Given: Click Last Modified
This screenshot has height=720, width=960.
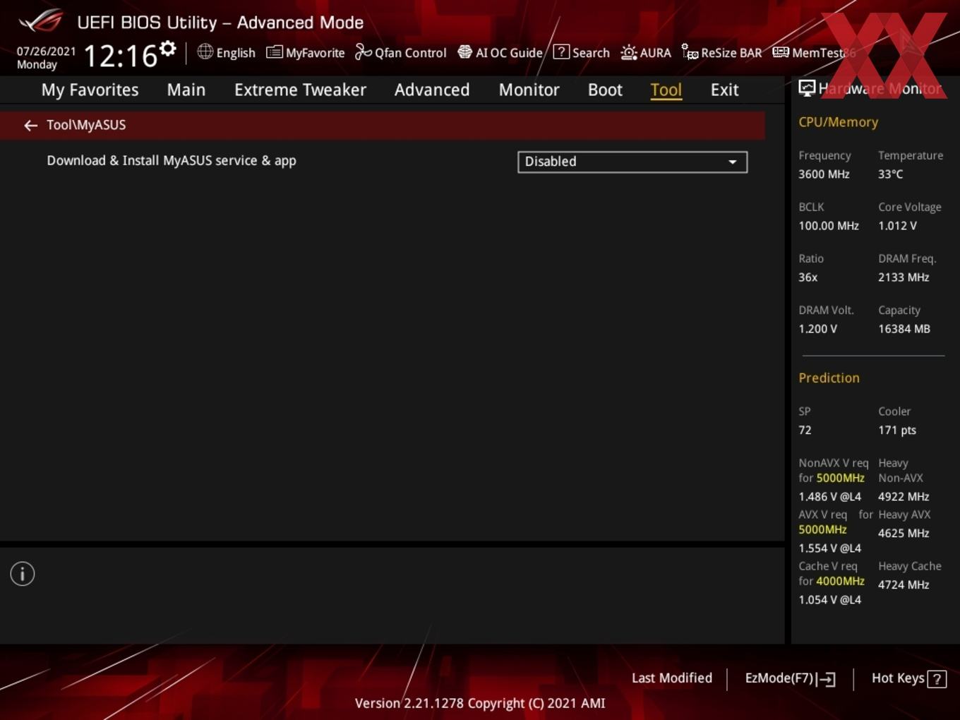Looking at the screenshot, I should pos(672,678).
